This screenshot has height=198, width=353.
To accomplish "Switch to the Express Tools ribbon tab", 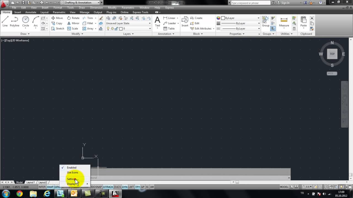I will coord(140,12).
